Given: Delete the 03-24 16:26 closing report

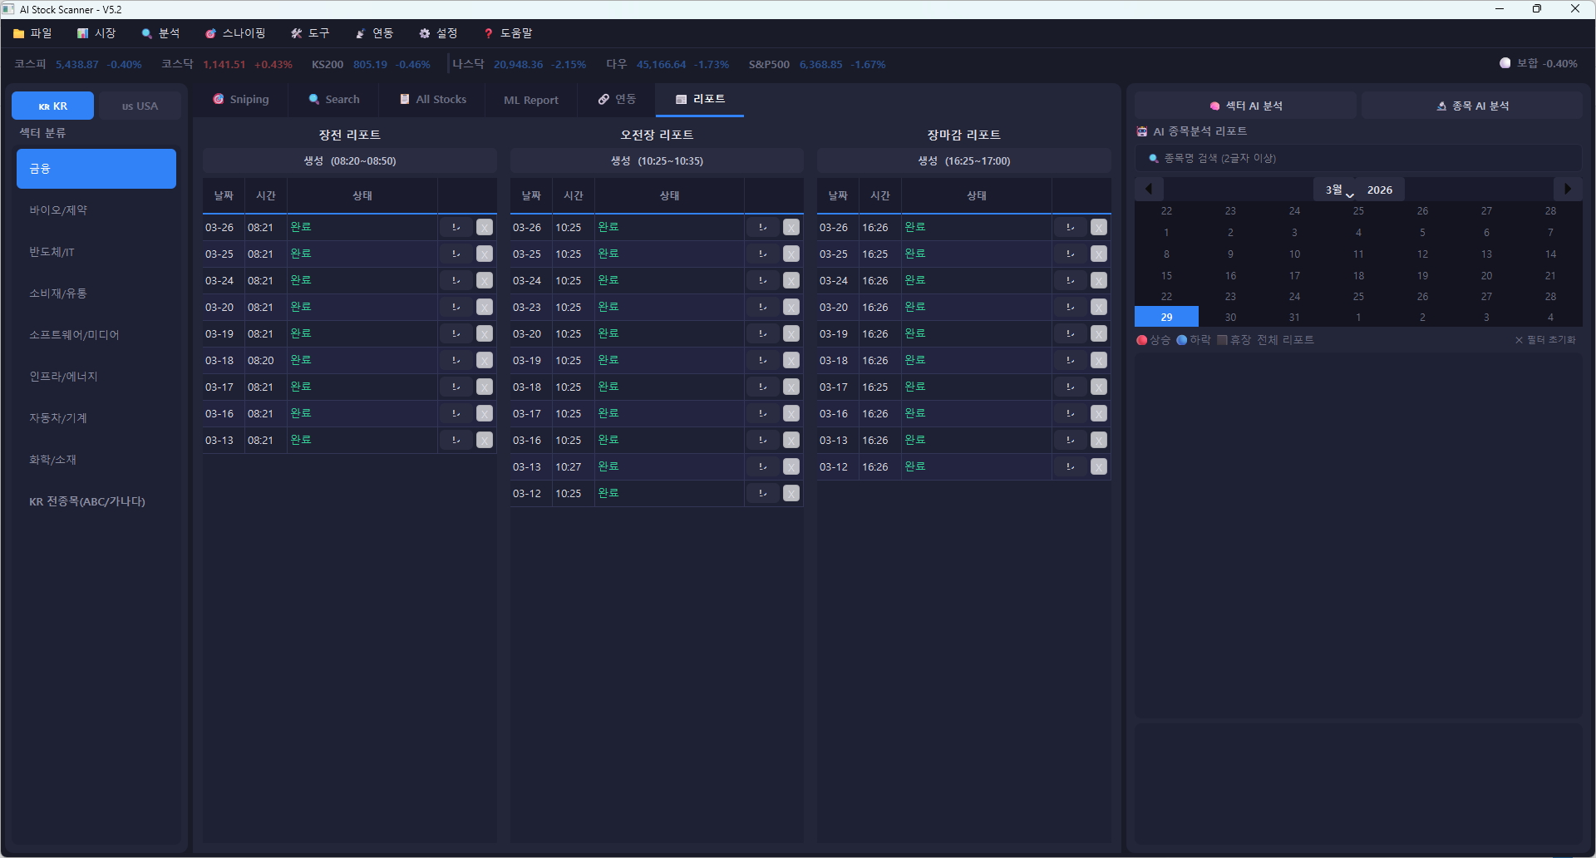Looking at the screenshot, I should (1099, 280).
